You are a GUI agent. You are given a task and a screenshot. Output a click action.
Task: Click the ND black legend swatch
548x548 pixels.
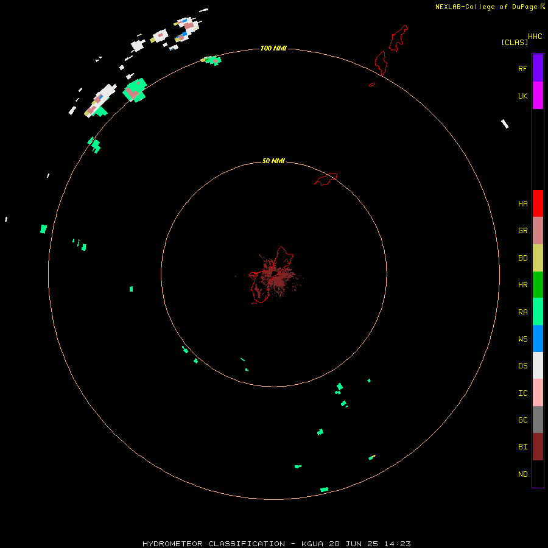pyautogui.click(x=538, y=474)
